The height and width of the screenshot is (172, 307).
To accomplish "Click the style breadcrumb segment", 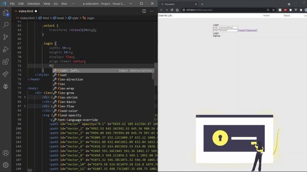I will [x=73, y=18].
